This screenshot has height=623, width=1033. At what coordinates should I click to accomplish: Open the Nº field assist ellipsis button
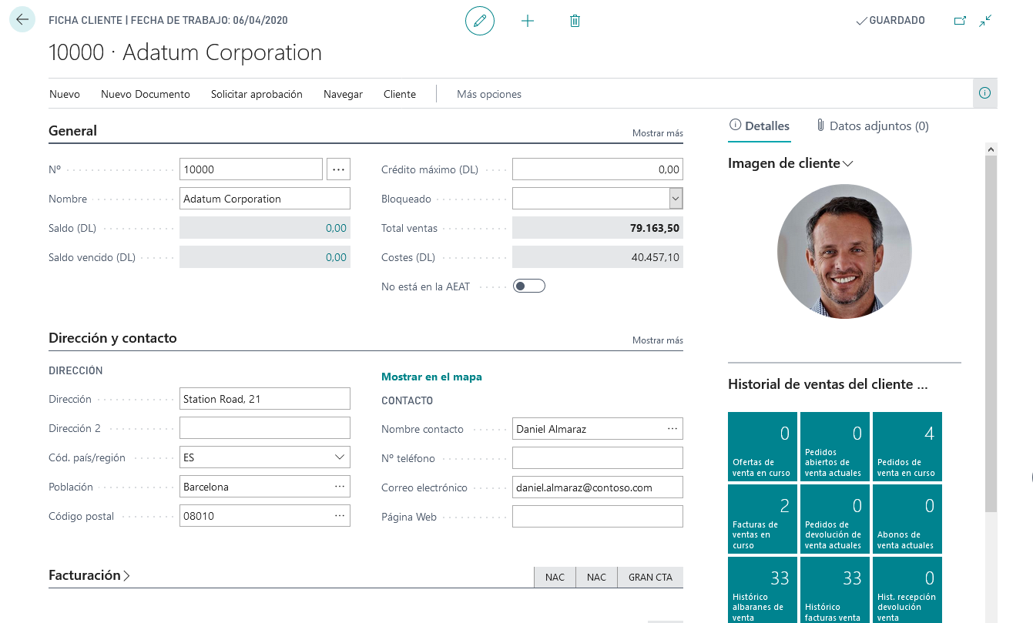pos(338,169)
